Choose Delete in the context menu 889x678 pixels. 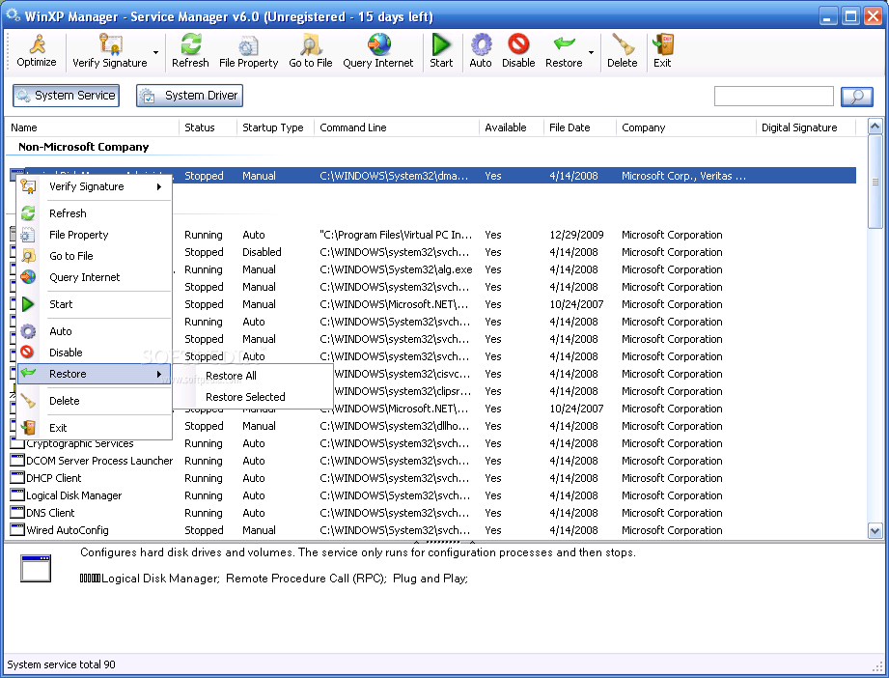click(95, 401)
